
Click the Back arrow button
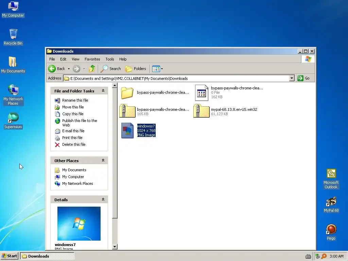tap(57, 69)
